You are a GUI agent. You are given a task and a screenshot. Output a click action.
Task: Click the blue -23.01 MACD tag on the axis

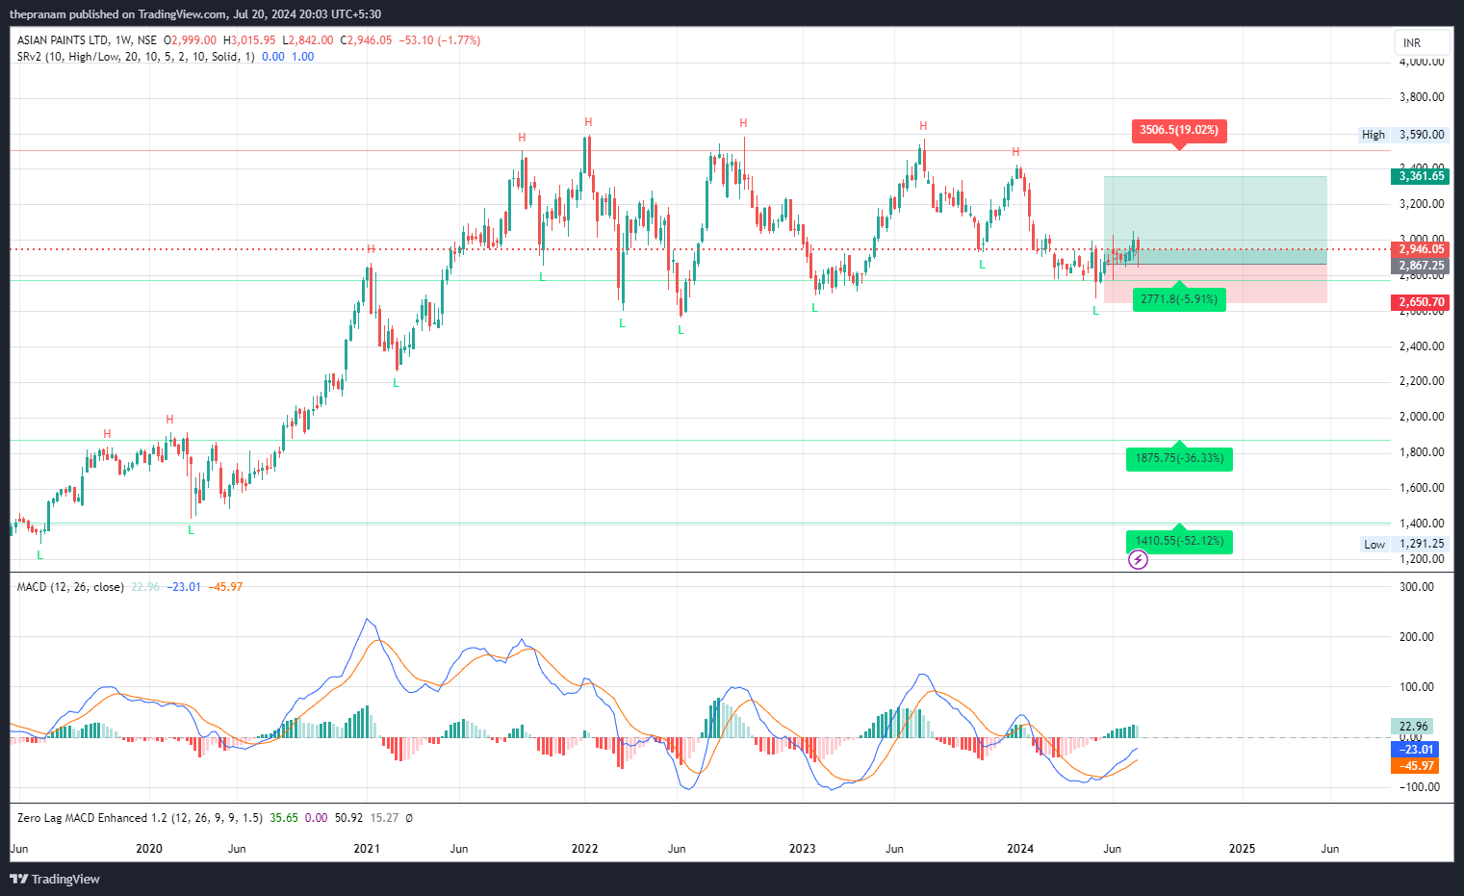pos(1415,750)
